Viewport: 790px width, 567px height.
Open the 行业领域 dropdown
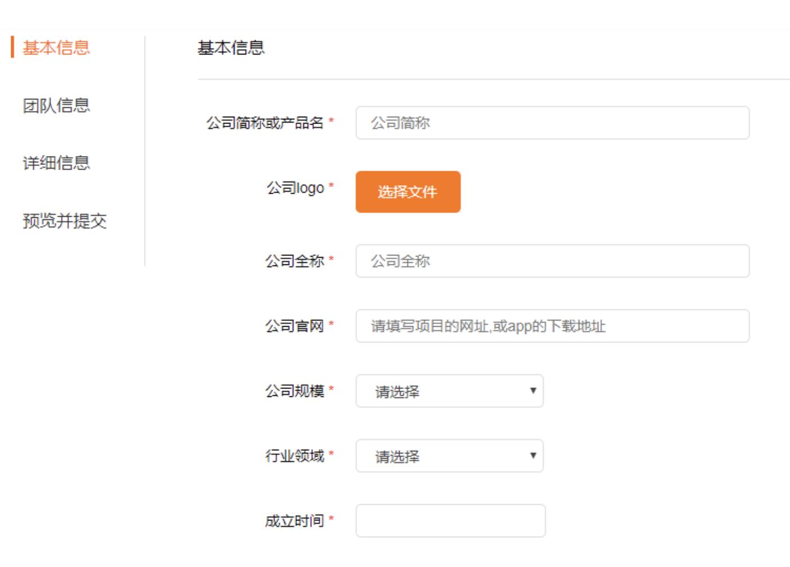coord(449,456)
